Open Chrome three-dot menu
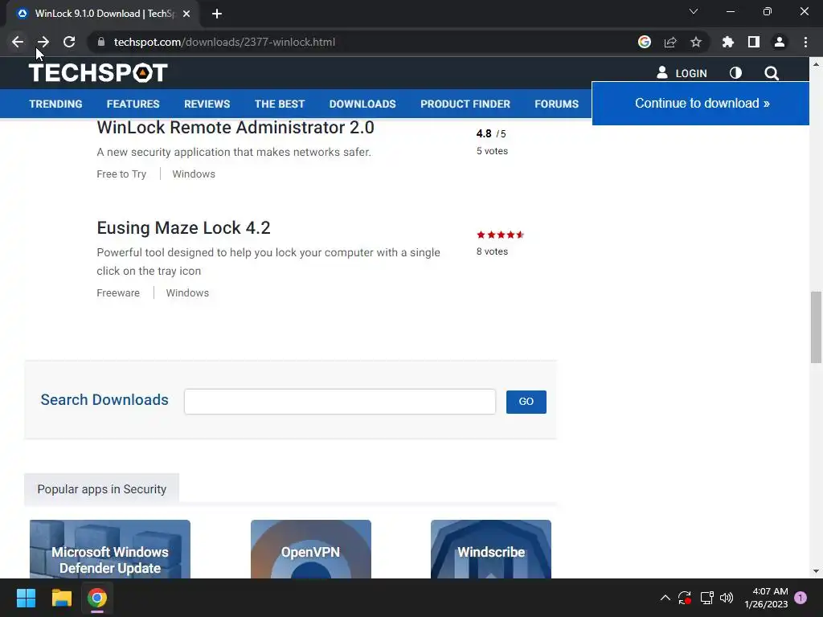Image resolution: width=823 pixels, height=617 pixels. pos(805,42)
